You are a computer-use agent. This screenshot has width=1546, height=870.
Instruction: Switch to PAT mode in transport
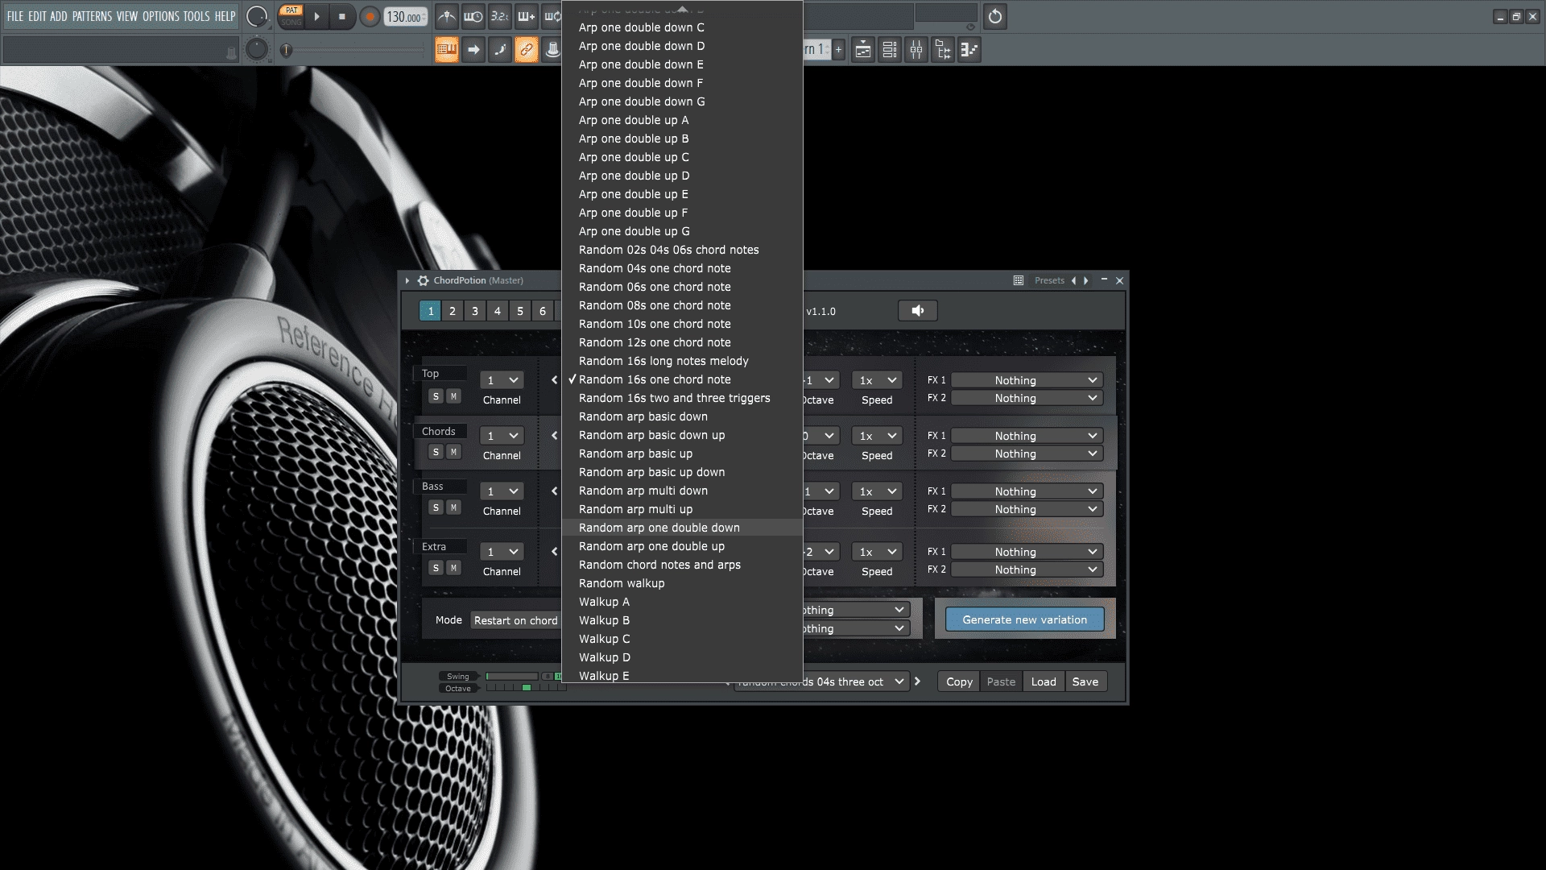(291, 10)
